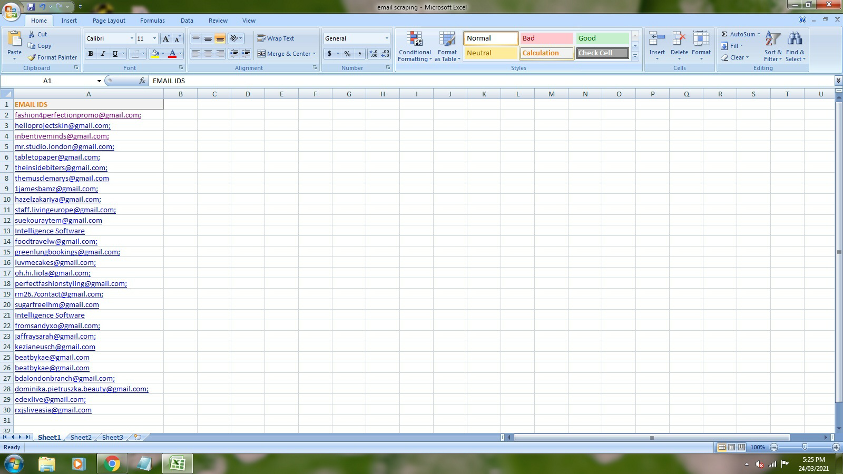Apply the Good cell style

(x=602, y=38)
